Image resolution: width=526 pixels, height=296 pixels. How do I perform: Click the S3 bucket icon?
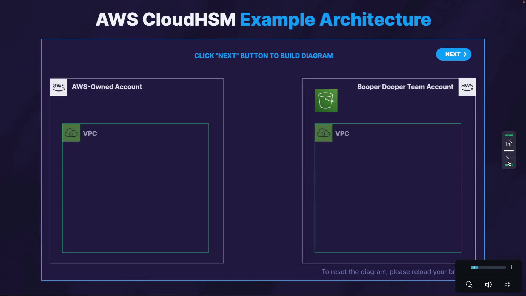326,100
